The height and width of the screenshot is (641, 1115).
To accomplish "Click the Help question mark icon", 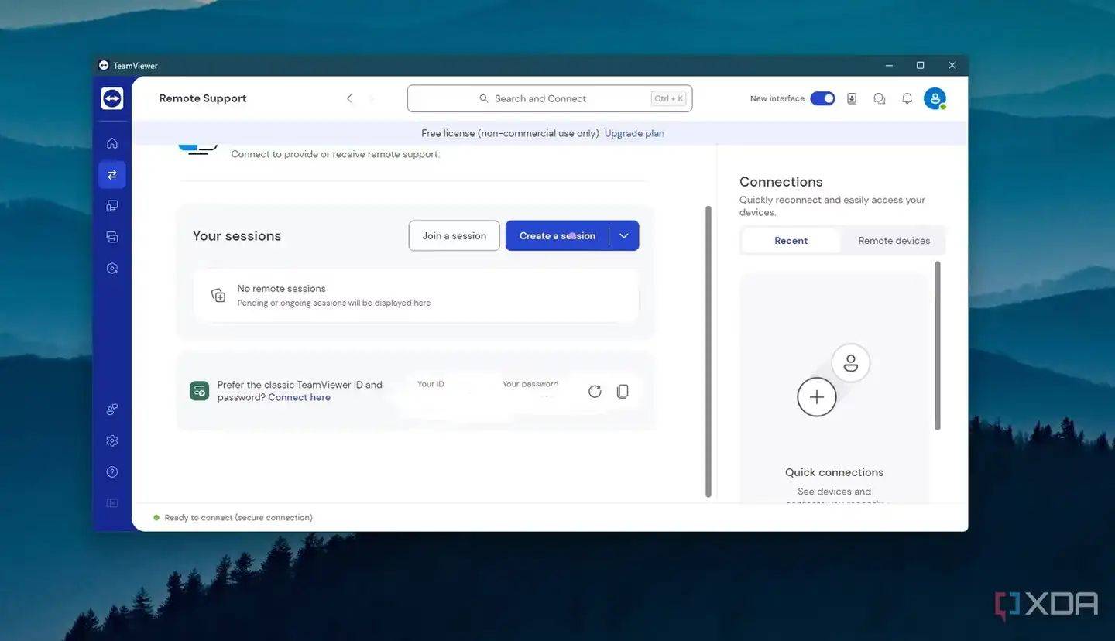I will click(112, 472).
